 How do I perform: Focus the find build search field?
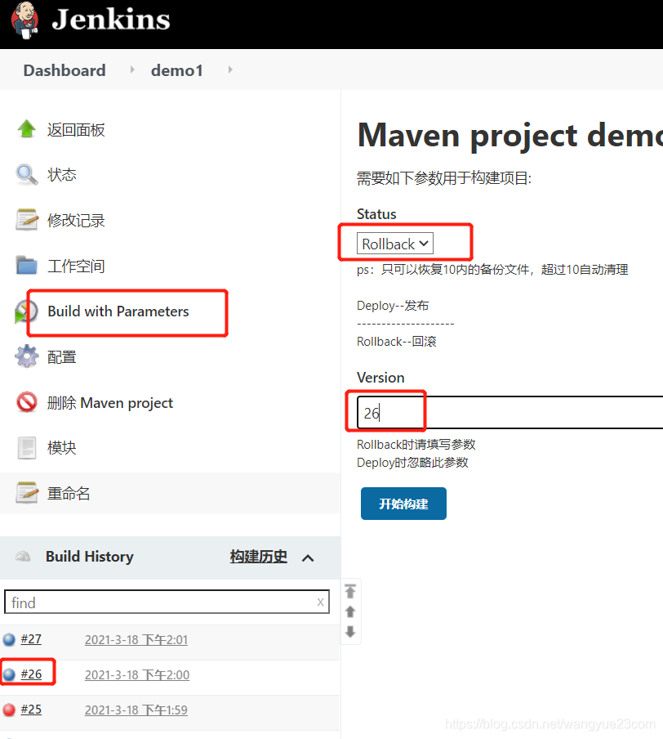click(x=167, y=602)
